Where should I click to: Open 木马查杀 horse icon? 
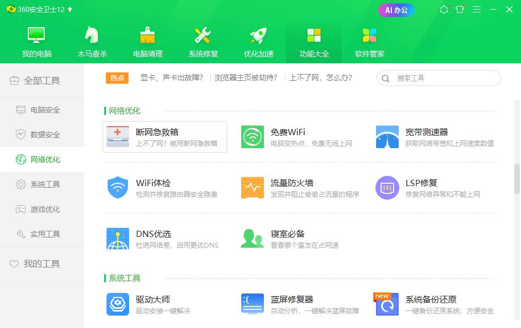point(92,35)
